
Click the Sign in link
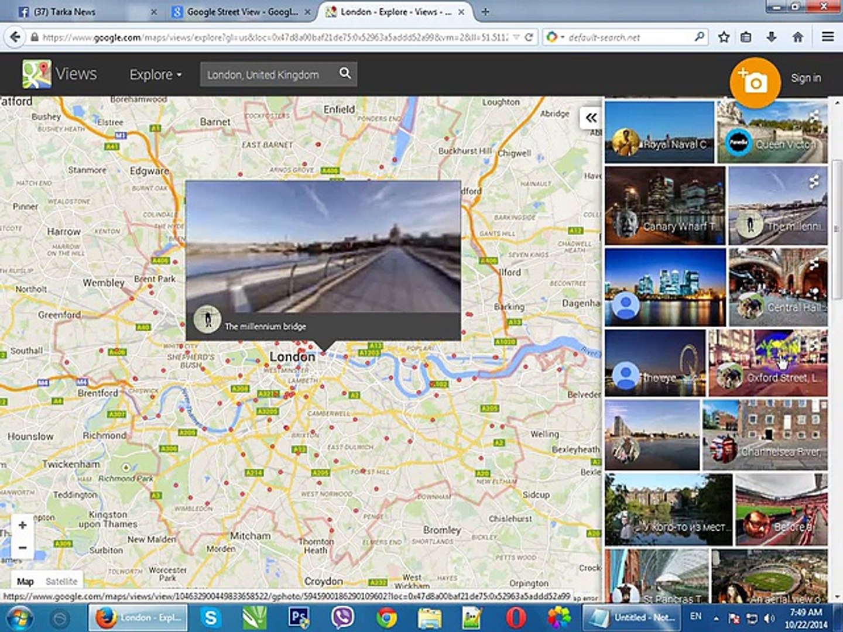coord(806,78)
